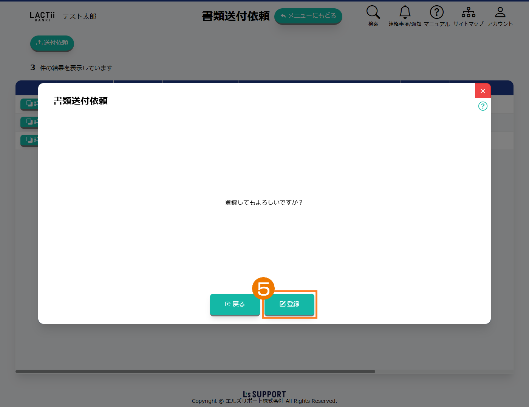Click the second row's copy icon button
Image resolution: width=529 pixels, height=407 pixels.
[x=29, y=122]
